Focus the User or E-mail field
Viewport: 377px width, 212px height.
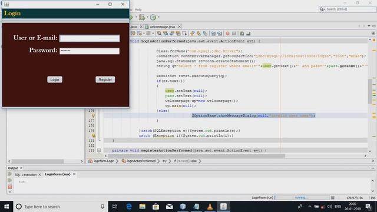click(x=90, y=38)
